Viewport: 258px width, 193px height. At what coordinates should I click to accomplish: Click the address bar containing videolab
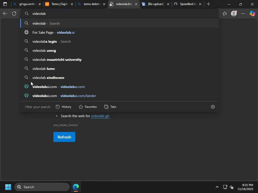pos(119,14)
